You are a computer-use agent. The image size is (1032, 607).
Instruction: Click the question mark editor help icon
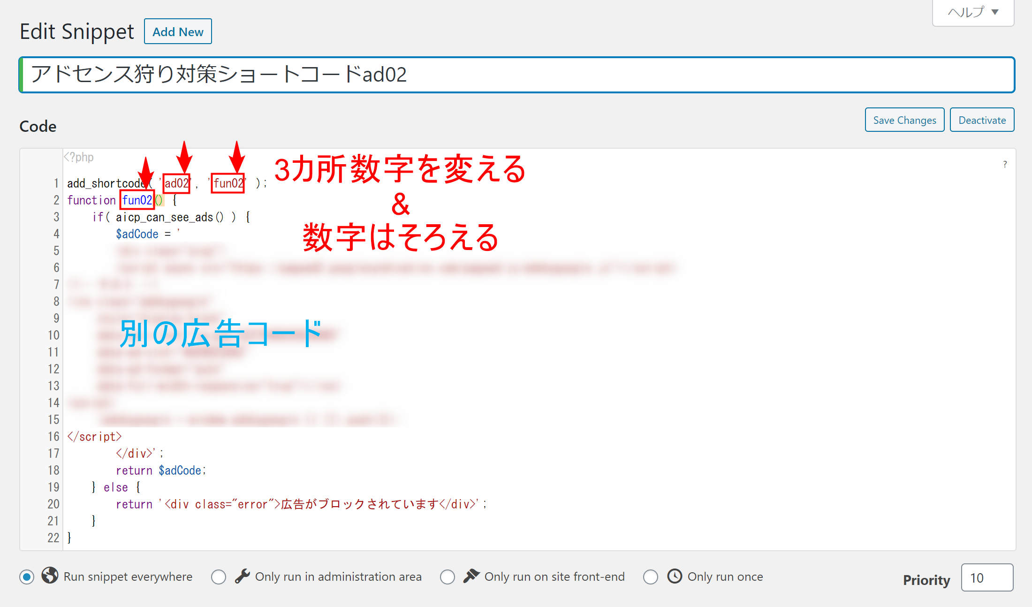[x=1005, y=164]
